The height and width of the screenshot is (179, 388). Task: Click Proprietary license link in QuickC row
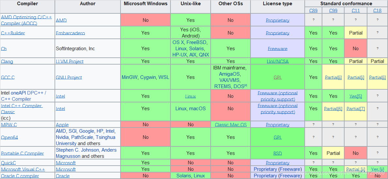click(278, 163)
